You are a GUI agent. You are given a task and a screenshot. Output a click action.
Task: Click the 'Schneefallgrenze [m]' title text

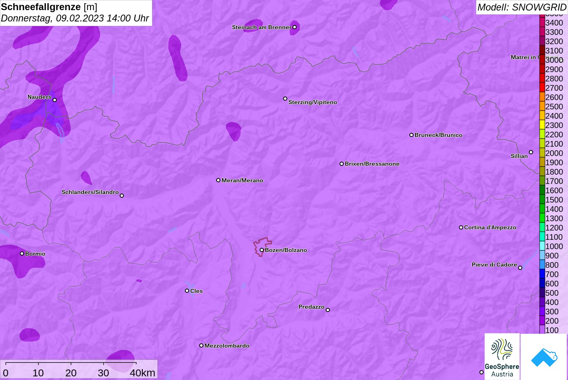pos(49,7)
